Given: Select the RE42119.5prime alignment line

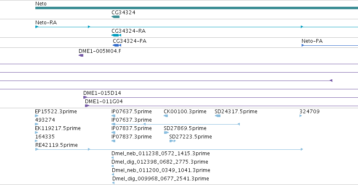Looking at the screenshot, I should click(x=169, y=149).
